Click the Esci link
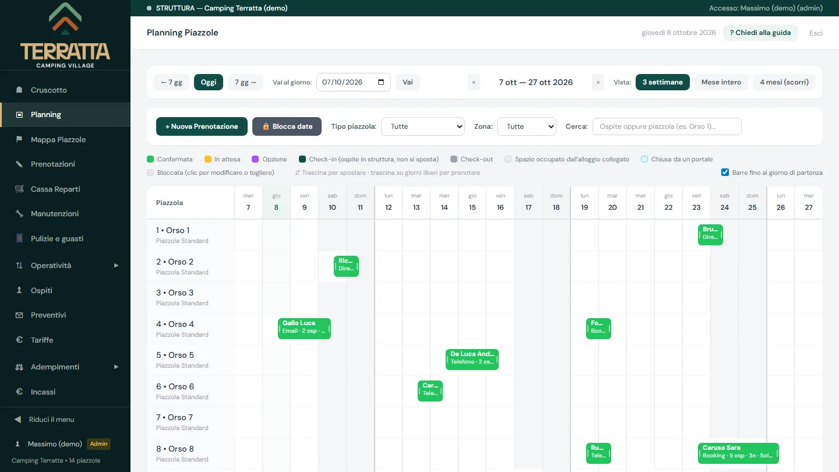 click(816, 33)
